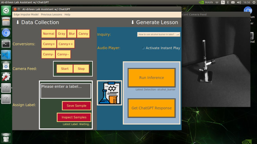Open Ubuntu Software from the dock
The image size is (257, 144).
[x=6, y=66]
